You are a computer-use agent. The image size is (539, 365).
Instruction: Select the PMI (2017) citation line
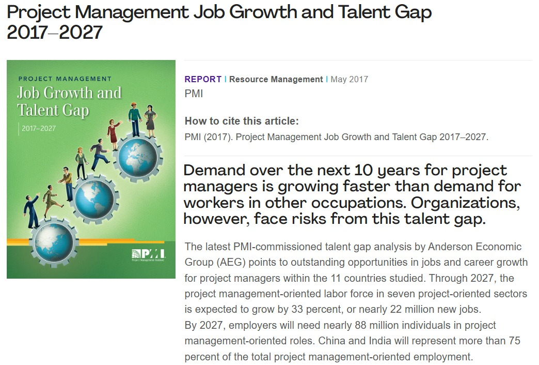pos(336,137)
